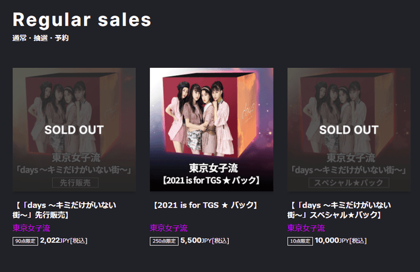Click the SOLD OUT label on the 先行販売 product

74,130
